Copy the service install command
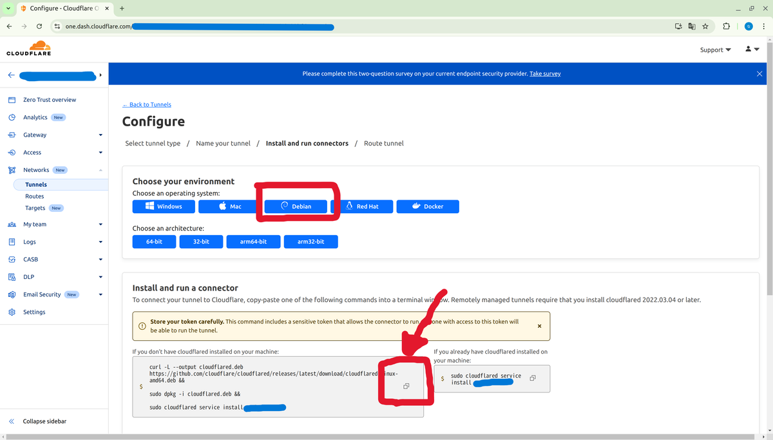The image size is (773, 440). click(532, 378)
